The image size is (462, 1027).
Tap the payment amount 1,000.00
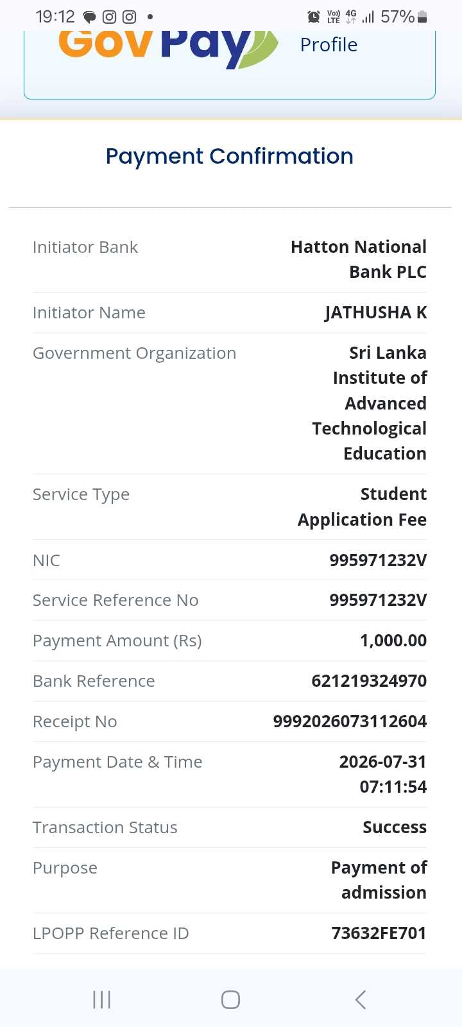click(x=393, y=641)
